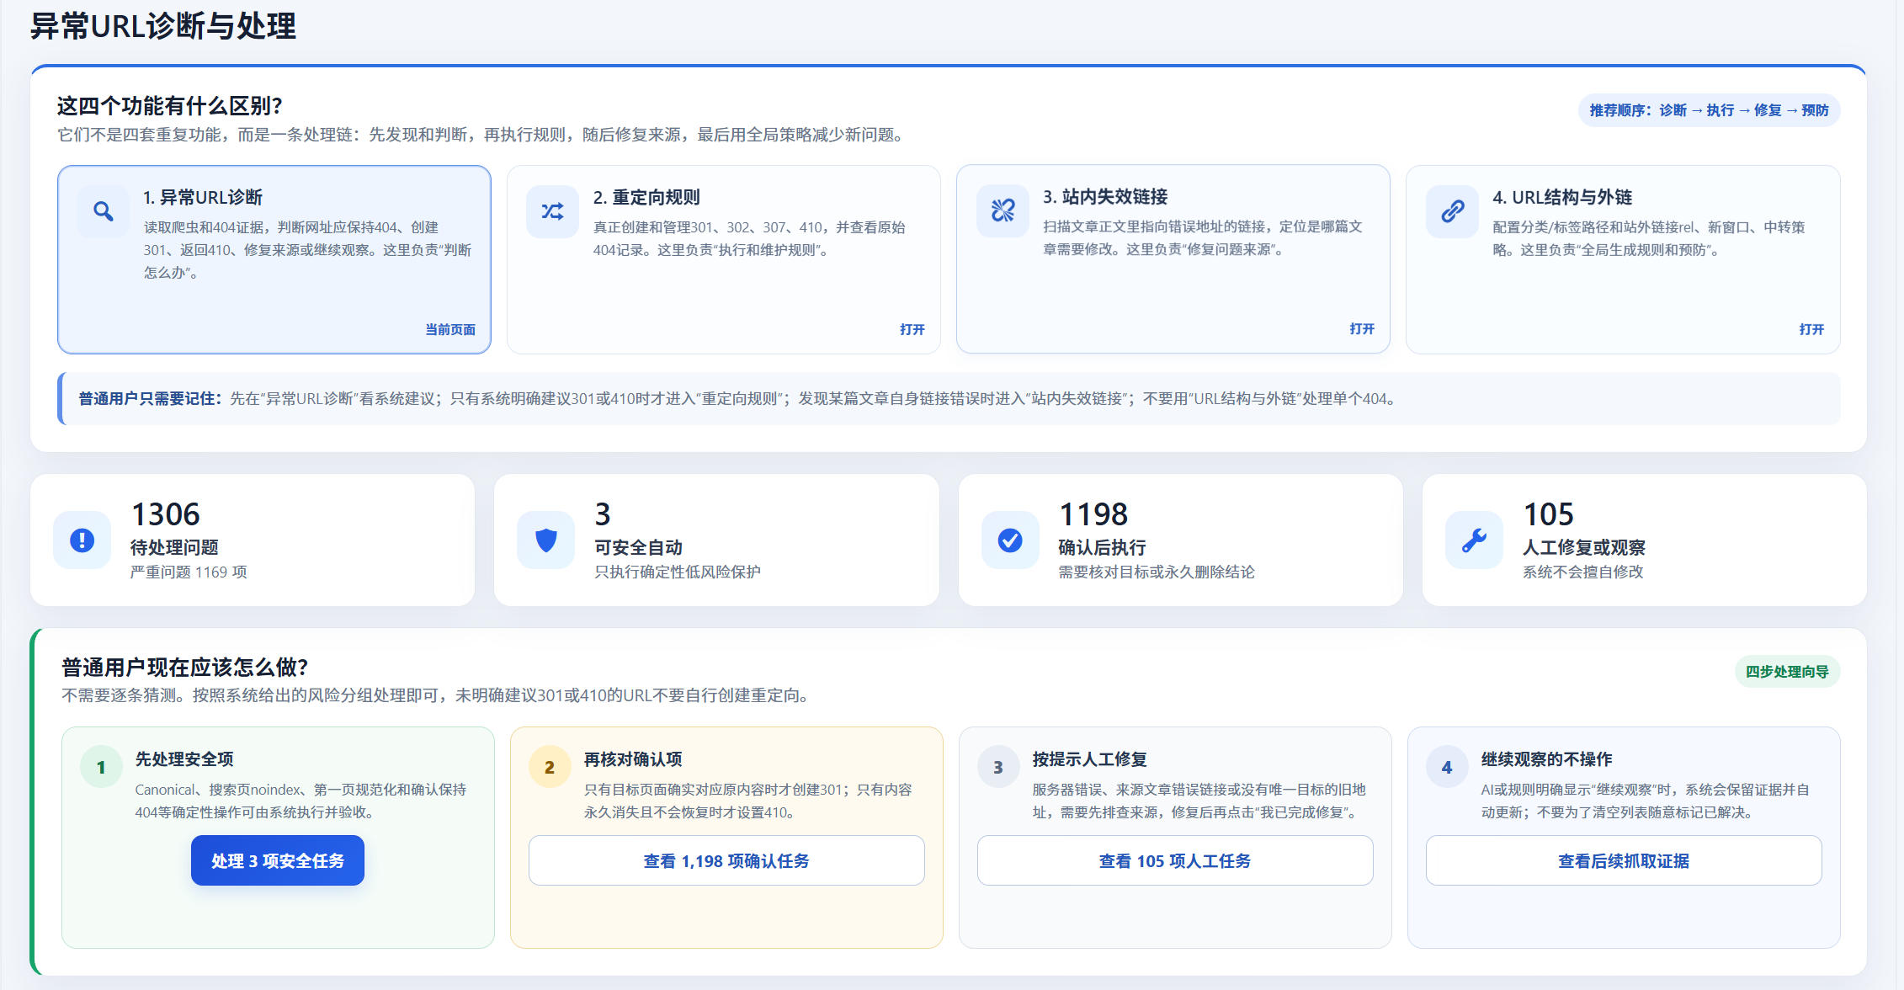
Task: Click the 严重问题 1169 项 text
Action: pos(189,572)
